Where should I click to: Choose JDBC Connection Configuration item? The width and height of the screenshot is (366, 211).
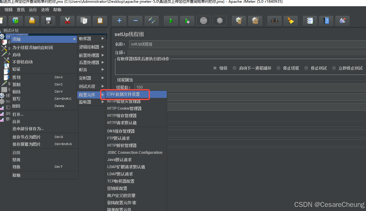point(136,152)
